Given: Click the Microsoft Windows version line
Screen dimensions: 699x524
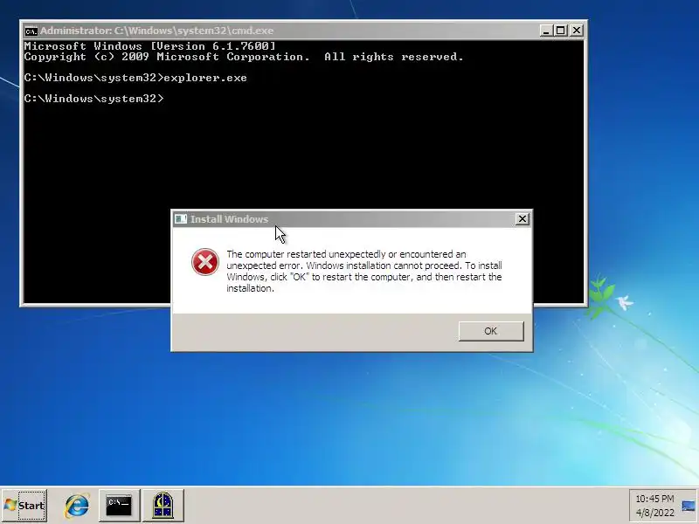Looking at the screenshot, I should pos(149,46).
